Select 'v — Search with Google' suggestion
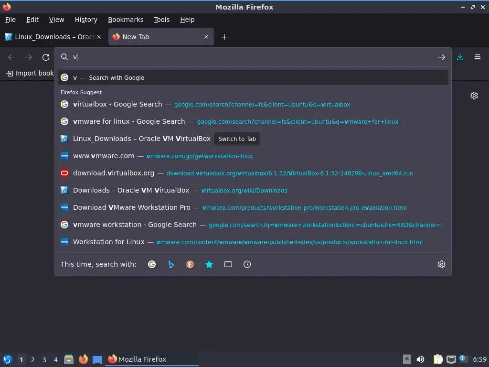This screenshot has width=489, height=367. click(253, 78)
